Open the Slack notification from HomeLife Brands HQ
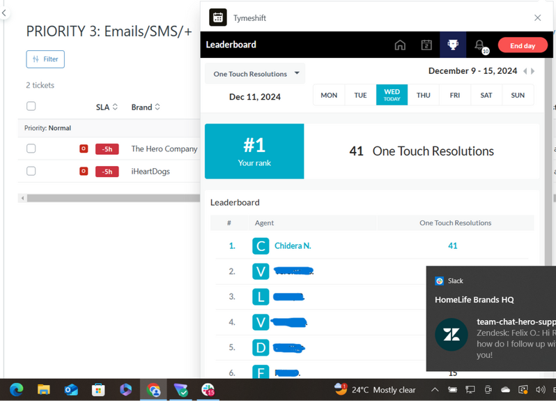This screenshot has height=401, width=556. pyautogui.click(x=491, y=318)
